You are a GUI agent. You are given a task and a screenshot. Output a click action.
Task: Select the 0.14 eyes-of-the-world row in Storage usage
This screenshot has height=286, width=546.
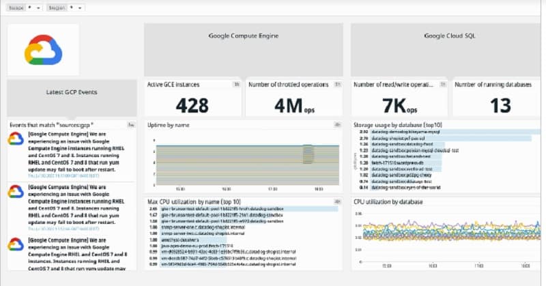450,188
